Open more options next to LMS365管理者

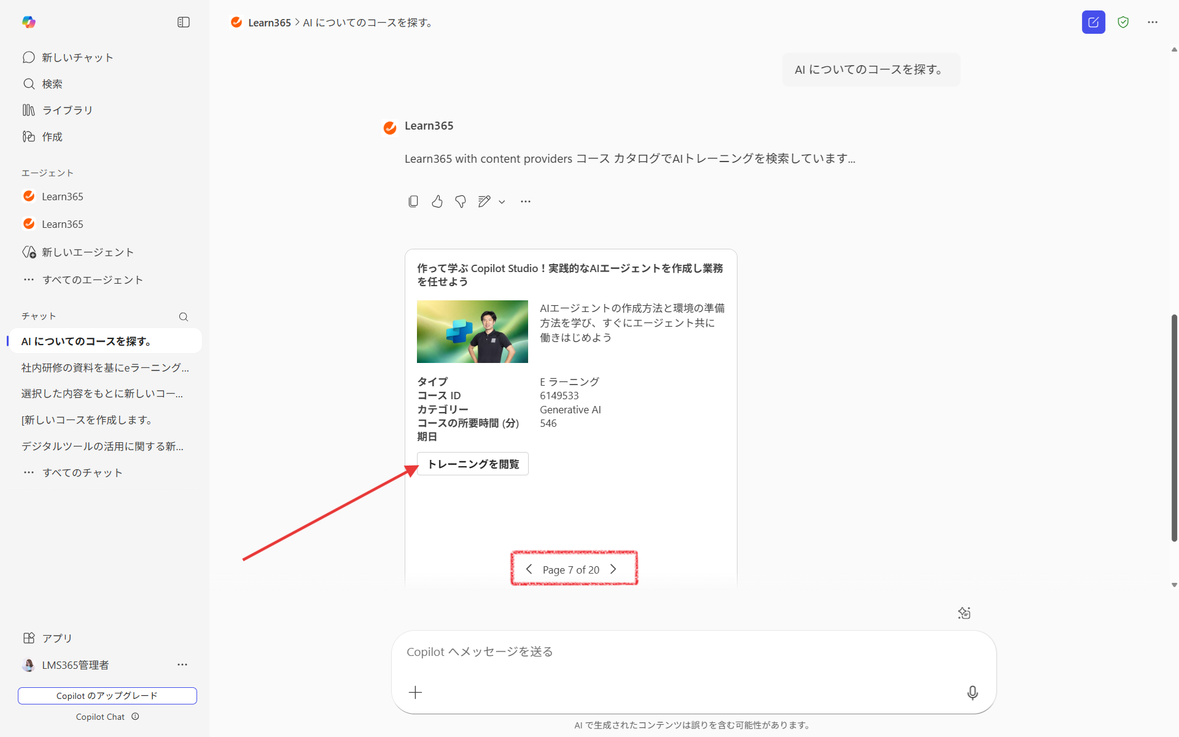coord(182,665)
